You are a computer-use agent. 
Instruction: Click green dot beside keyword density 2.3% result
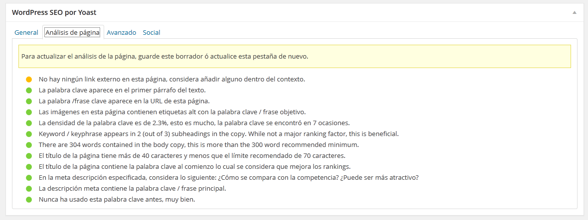pyautogui.click(x=29, y=123)
